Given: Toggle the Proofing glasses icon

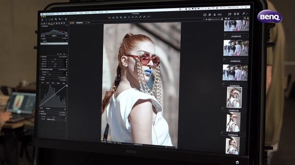Looking at the screenshot, I should click(219, 15).
